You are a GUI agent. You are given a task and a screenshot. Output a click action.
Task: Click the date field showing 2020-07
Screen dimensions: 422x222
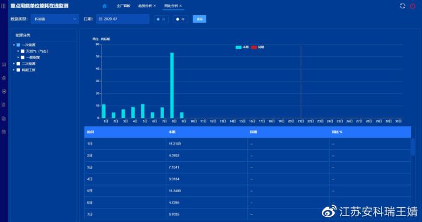(122, 19)
